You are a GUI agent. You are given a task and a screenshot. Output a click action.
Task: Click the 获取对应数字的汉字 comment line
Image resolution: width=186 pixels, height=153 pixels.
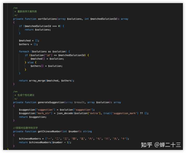[26, 128]
